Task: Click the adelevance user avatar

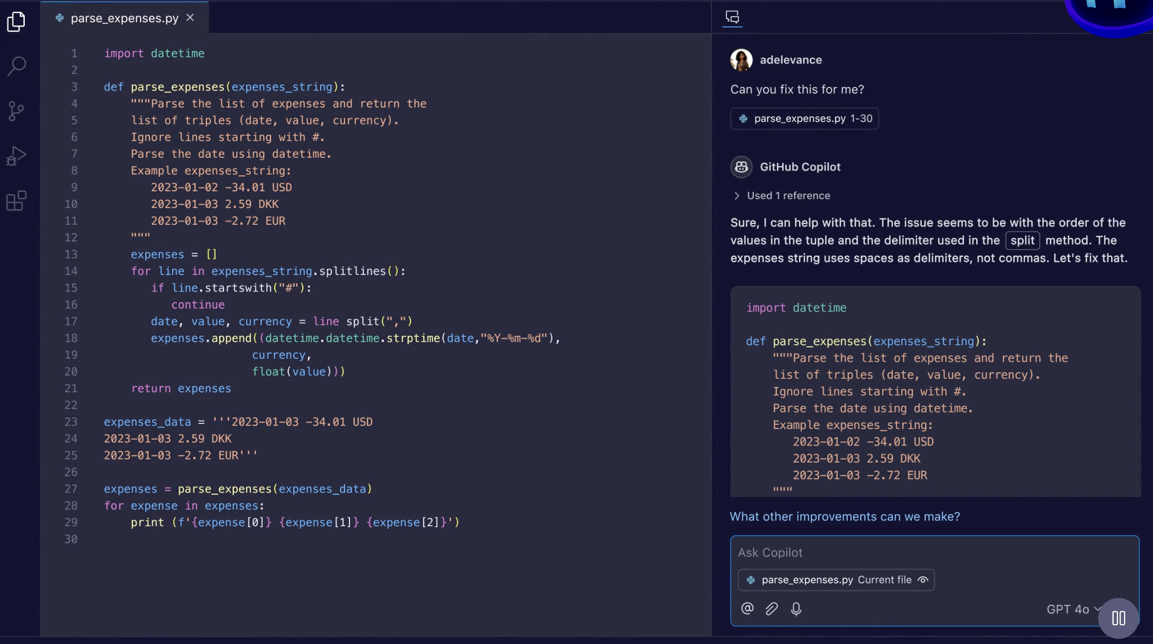Action: click(x=741, y=60)
